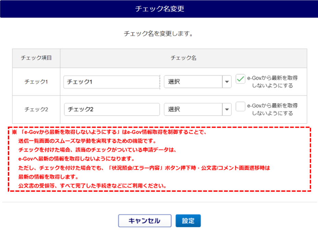Click the チェック名を変更します description text
Image resolution: width=318 pixels, height=237 pixels.
(x=158, y=34)
